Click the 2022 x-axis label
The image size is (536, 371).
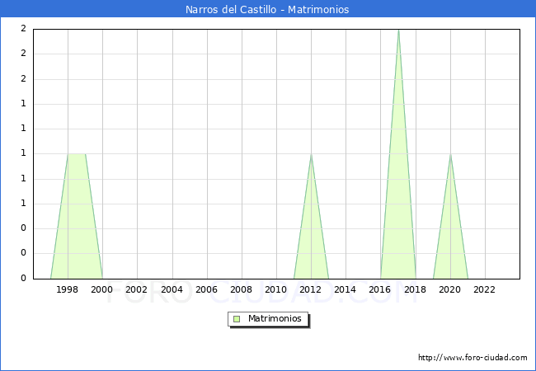point(485,289)
